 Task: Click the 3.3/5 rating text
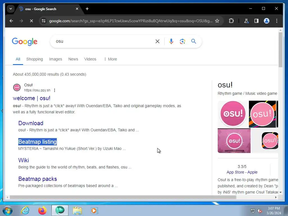[242, 166]
